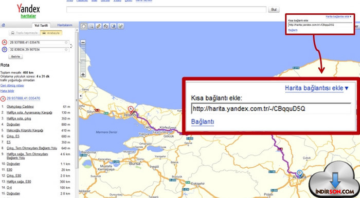Zoom in with plus button
This screenshot has height=198, width=360.
(83, 74)
